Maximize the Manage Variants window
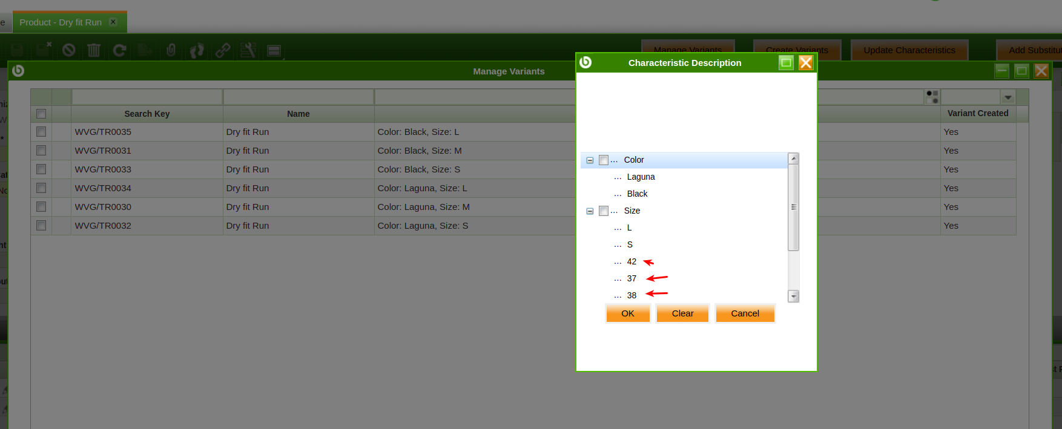This screenshot has width=1062, height=429. [1022, 71]
